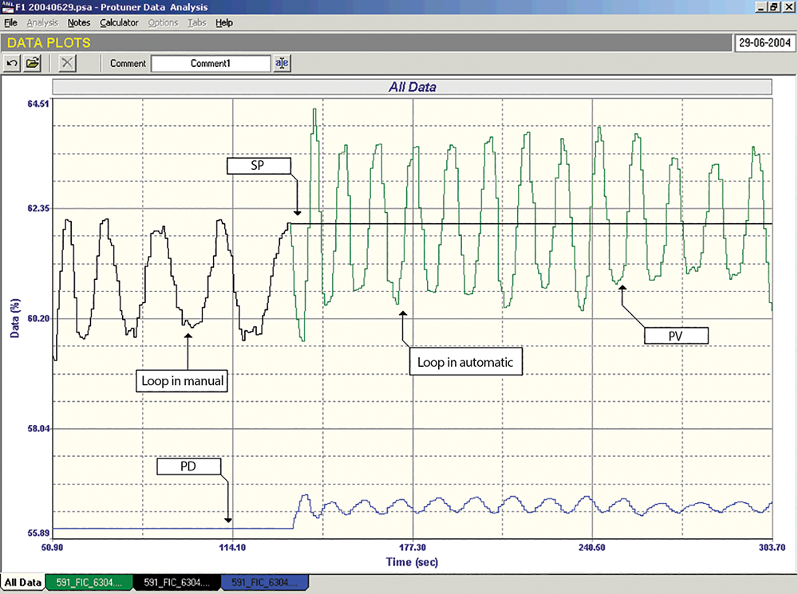Image resolution: width=798 pixels, height=594 pixels.
Task: Open the Calculator menu
Action: [119, 23]
